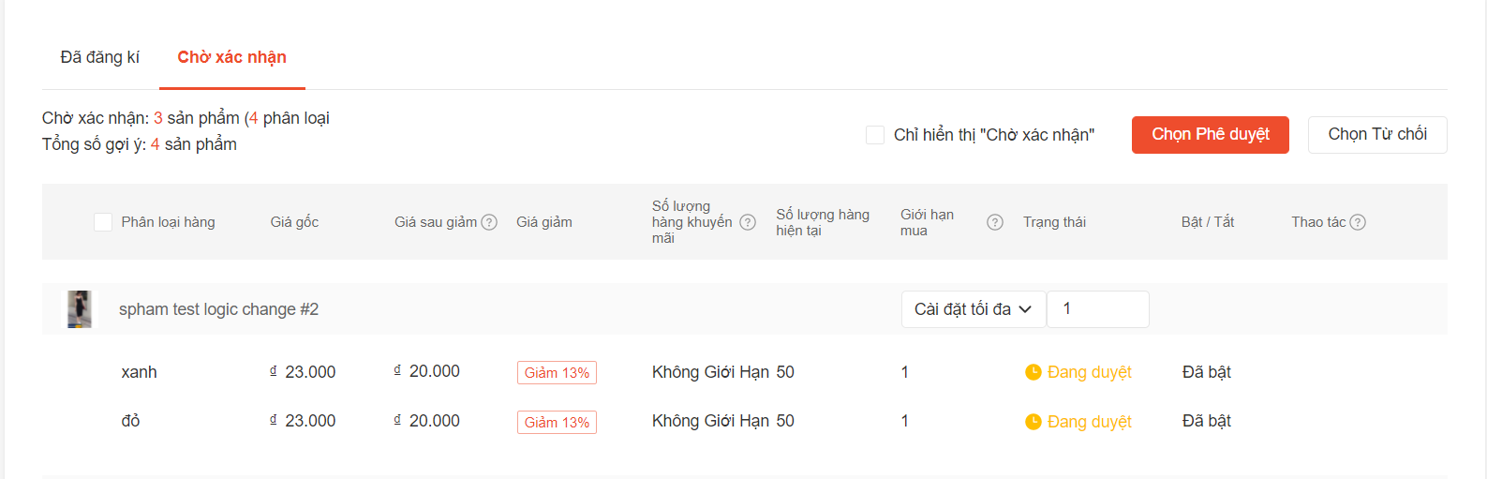Click help icon next to Giá sau giảm
The height and width of the screenshot is (479, 1487).
[489, 222]
